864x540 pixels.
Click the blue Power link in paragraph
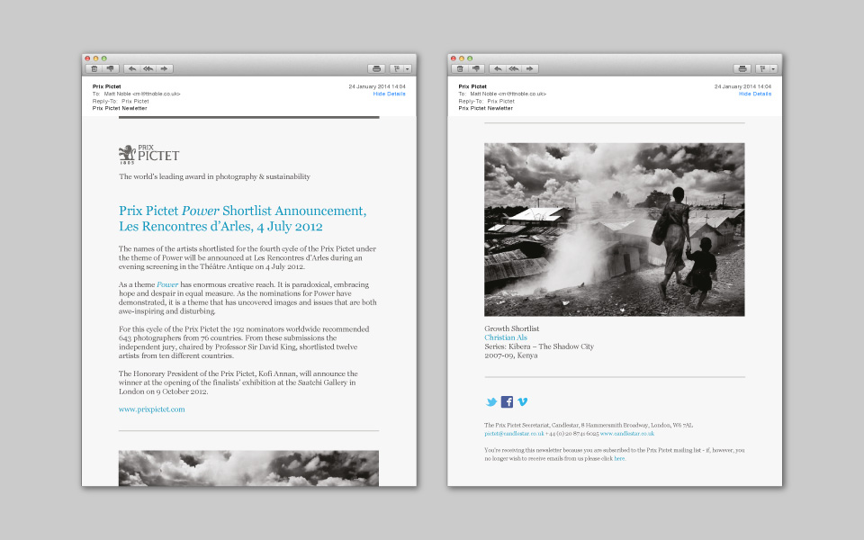167,284
